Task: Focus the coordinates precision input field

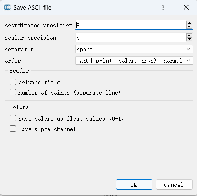Action: 131,25
